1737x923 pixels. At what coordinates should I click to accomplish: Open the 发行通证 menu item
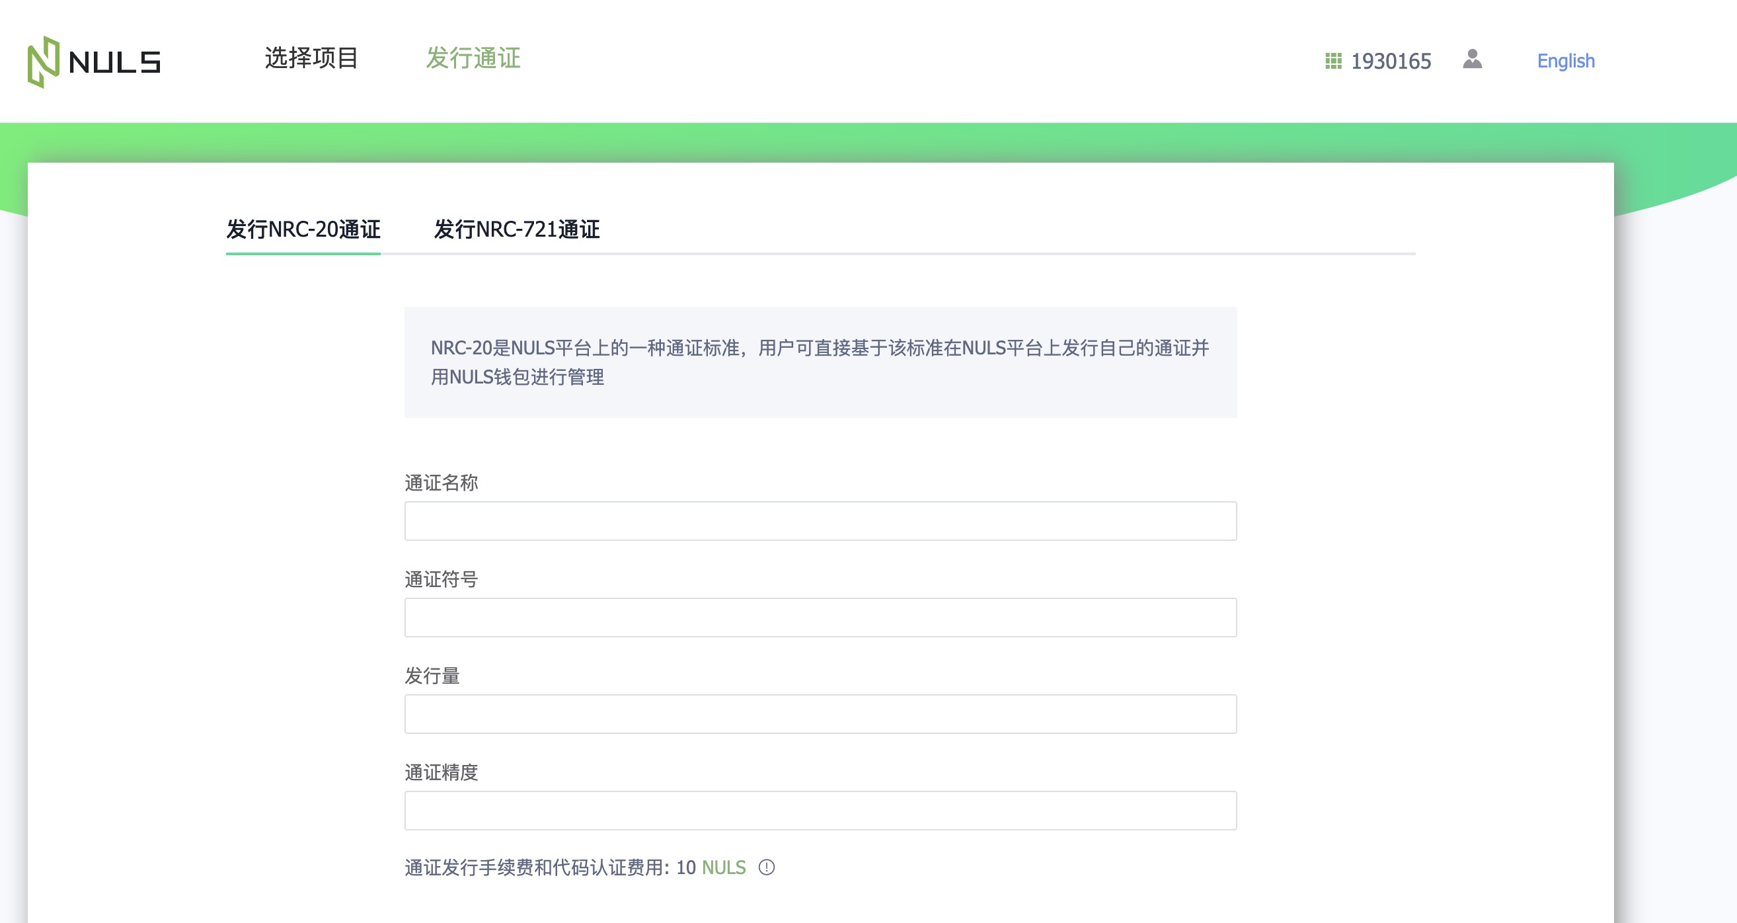click(473, 58)
